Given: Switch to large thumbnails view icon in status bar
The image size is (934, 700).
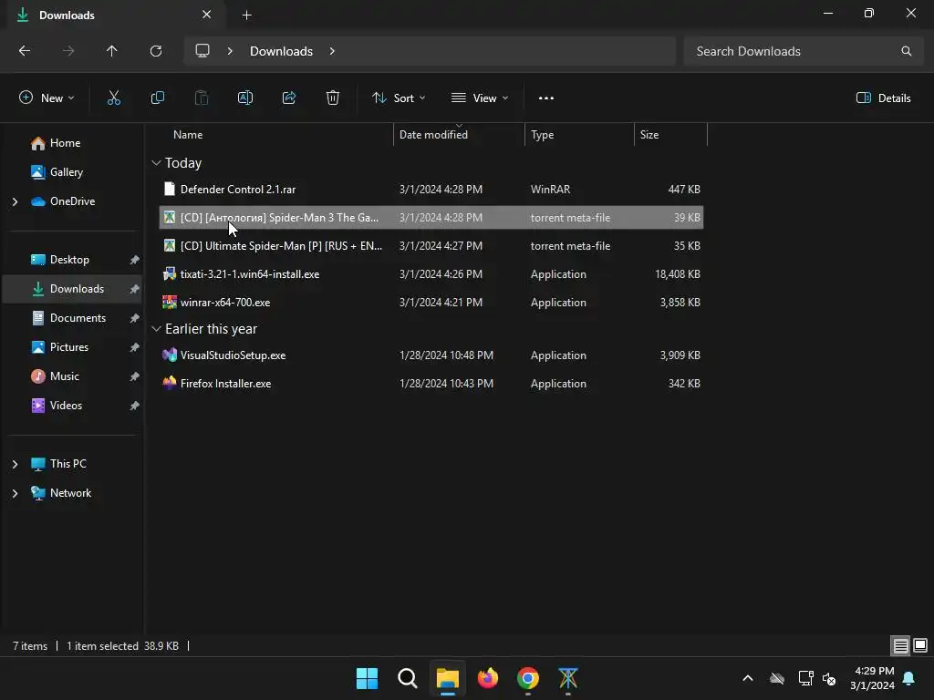Looking at the screenshot, I should click(x=920, y=645).
